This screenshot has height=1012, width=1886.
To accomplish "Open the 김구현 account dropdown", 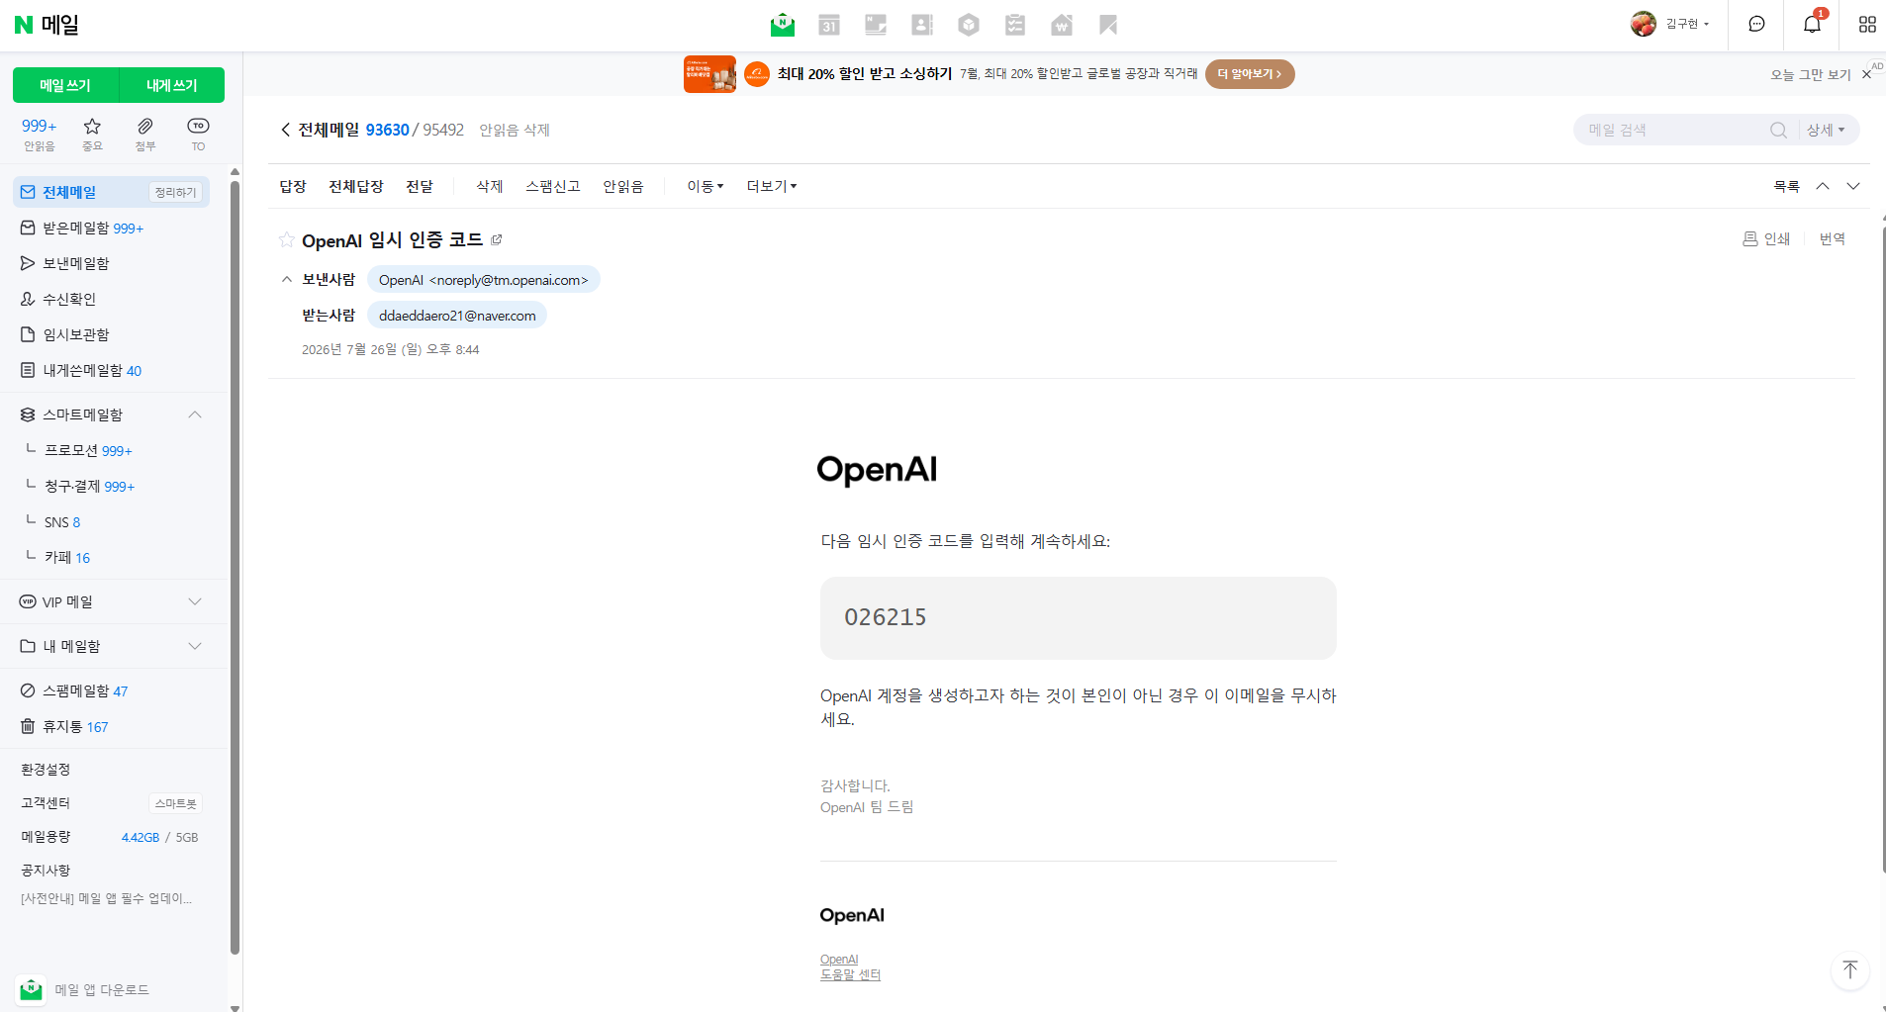I will [1687, 24].
